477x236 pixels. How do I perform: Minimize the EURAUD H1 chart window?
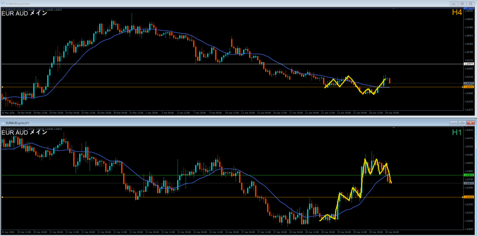453,122
